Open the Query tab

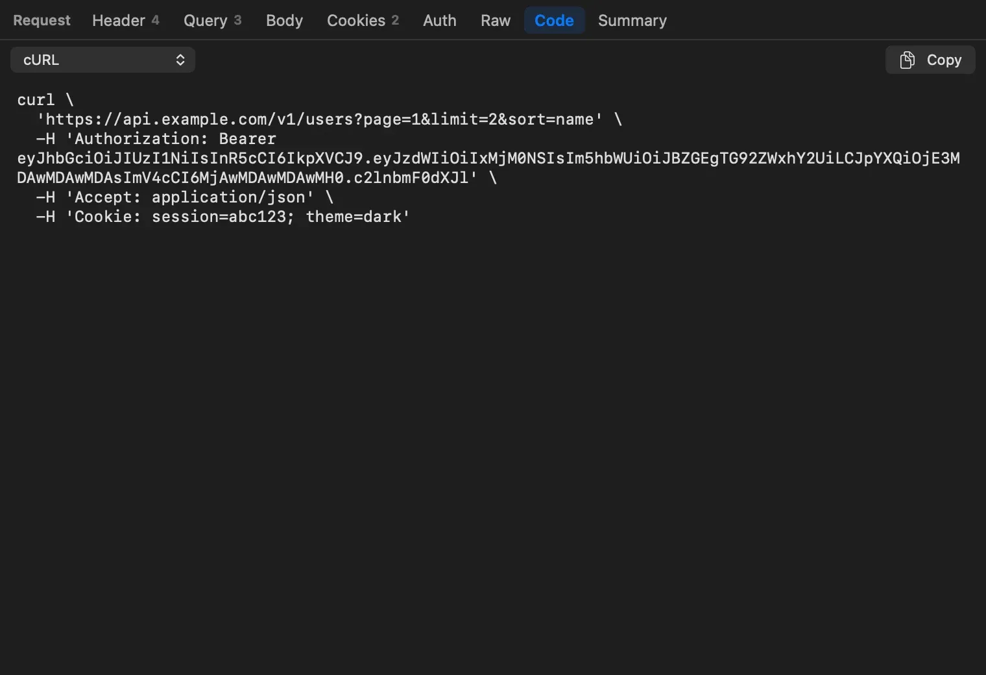pyautogui.click(x=212, y=20)
